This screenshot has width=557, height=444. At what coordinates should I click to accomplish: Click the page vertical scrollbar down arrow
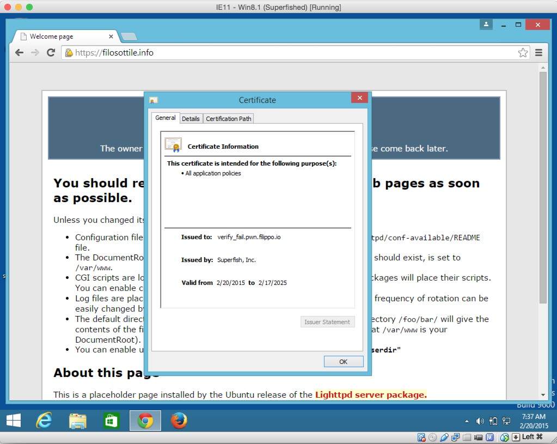(543, 394)
